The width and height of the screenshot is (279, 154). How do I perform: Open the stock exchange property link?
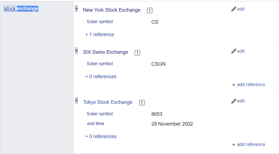pos(21,9)
